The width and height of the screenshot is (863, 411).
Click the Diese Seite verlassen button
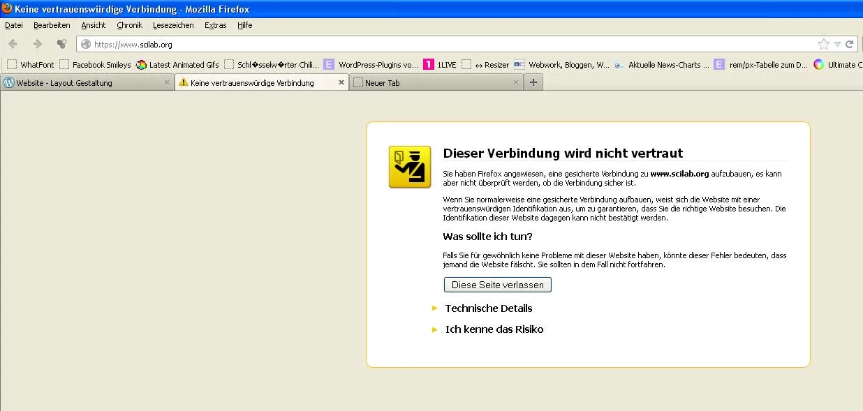point(498,285)
